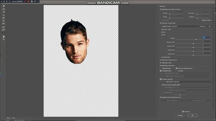Expand the 'Форма лица' section
Image resolution: width=216 pixels, height=121 pixels.
pos(162,57)
